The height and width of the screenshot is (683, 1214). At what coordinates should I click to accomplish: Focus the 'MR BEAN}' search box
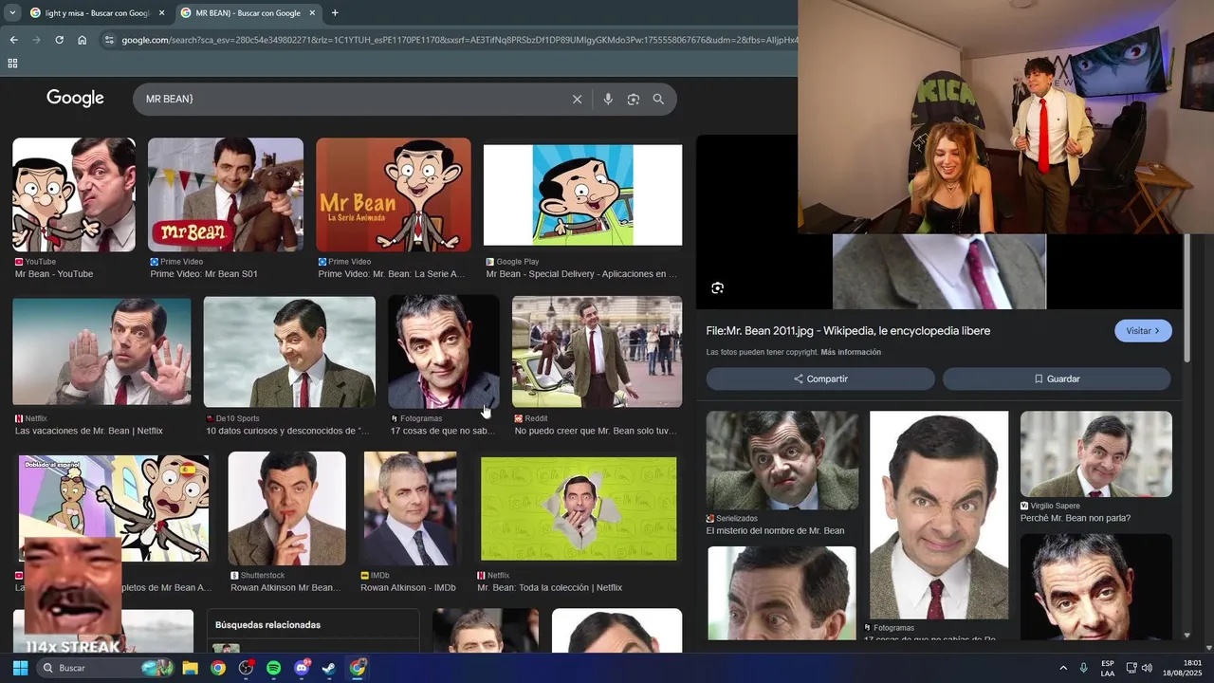[x=351, y=99]
